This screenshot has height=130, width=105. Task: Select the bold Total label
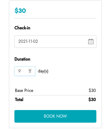19,100
